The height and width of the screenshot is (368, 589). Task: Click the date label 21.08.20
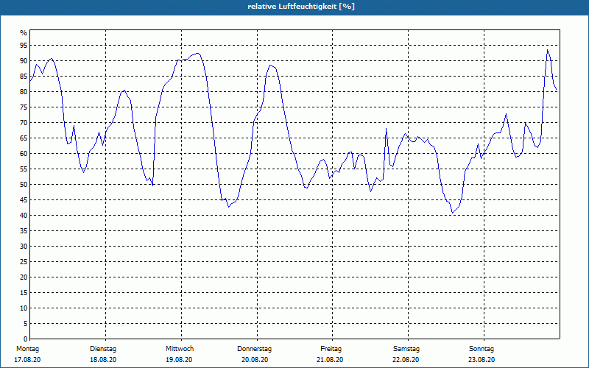coord(330,360)
